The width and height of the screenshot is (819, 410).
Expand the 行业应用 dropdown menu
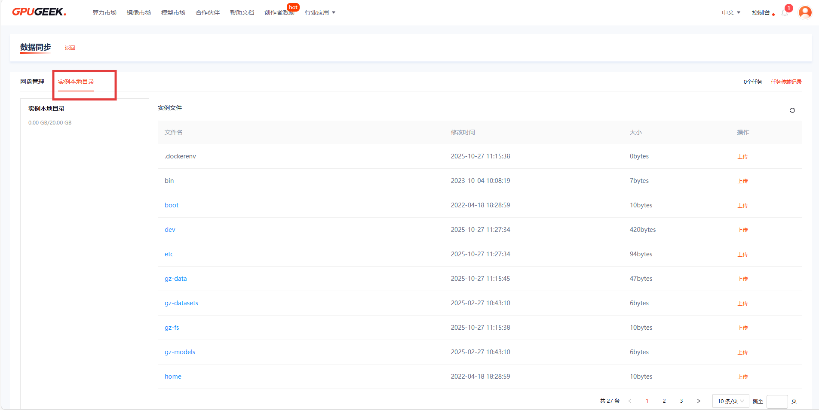[320, 12]
